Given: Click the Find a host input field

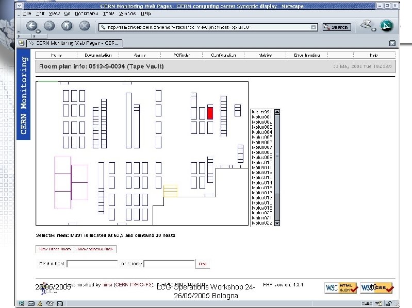Looking at the screenshot, I should pos(92,264).
